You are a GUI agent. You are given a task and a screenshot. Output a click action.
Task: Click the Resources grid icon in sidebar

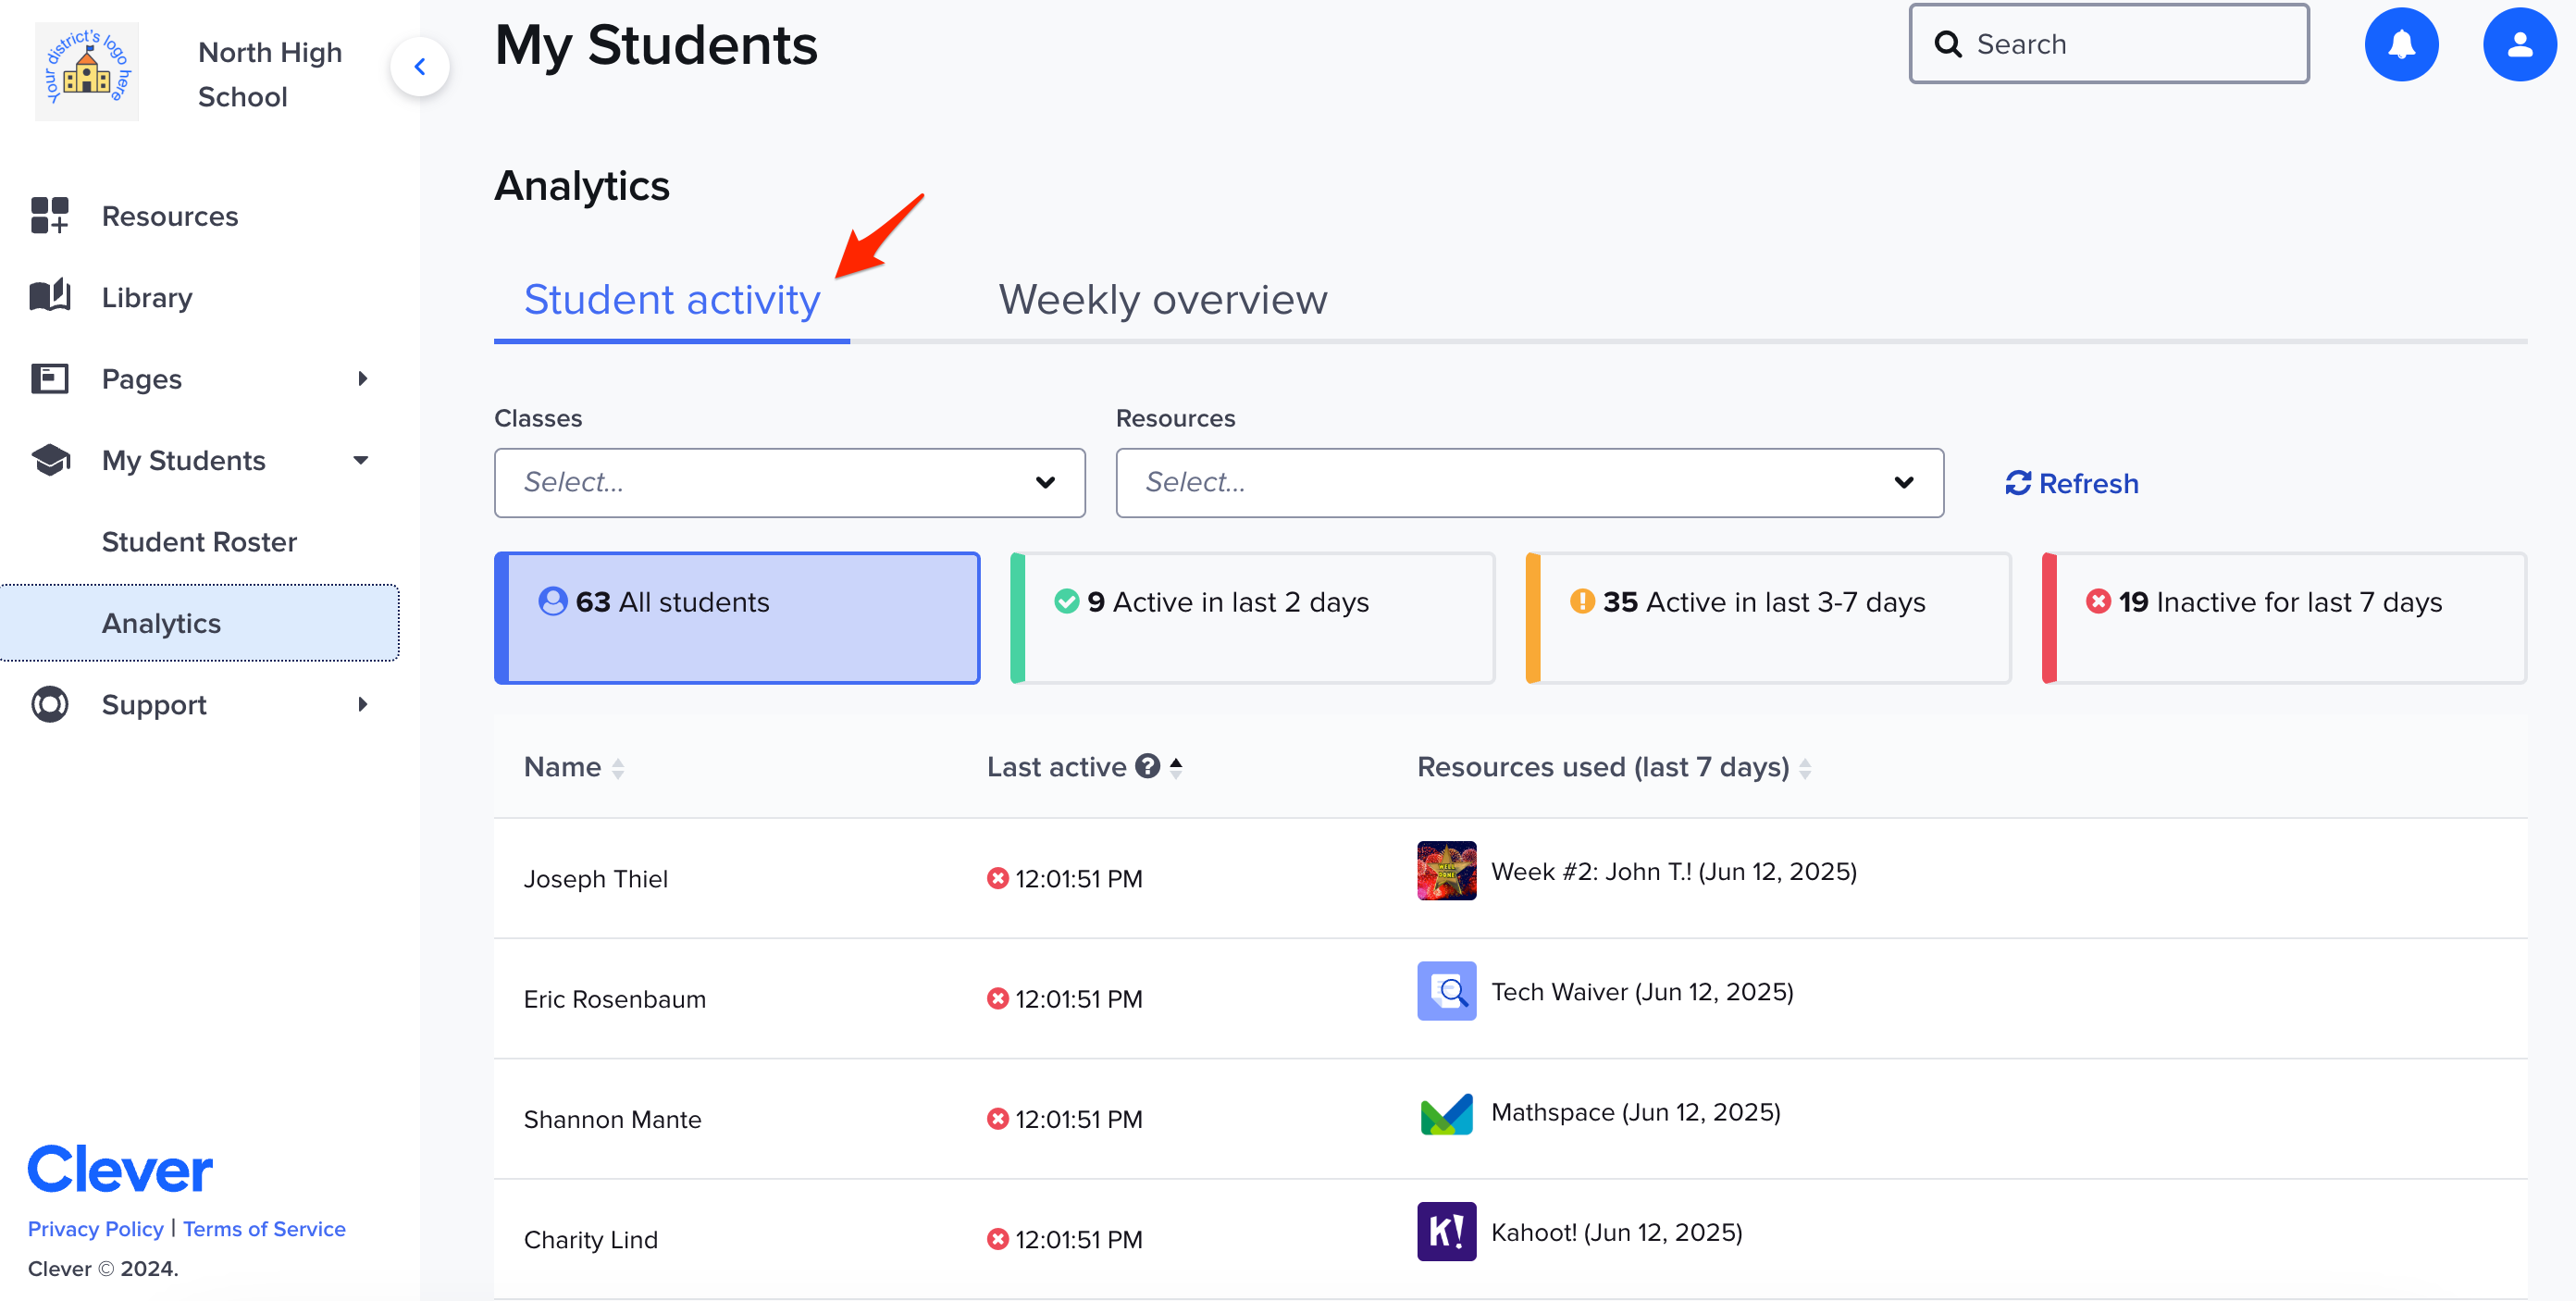click(x=49, y=215)
